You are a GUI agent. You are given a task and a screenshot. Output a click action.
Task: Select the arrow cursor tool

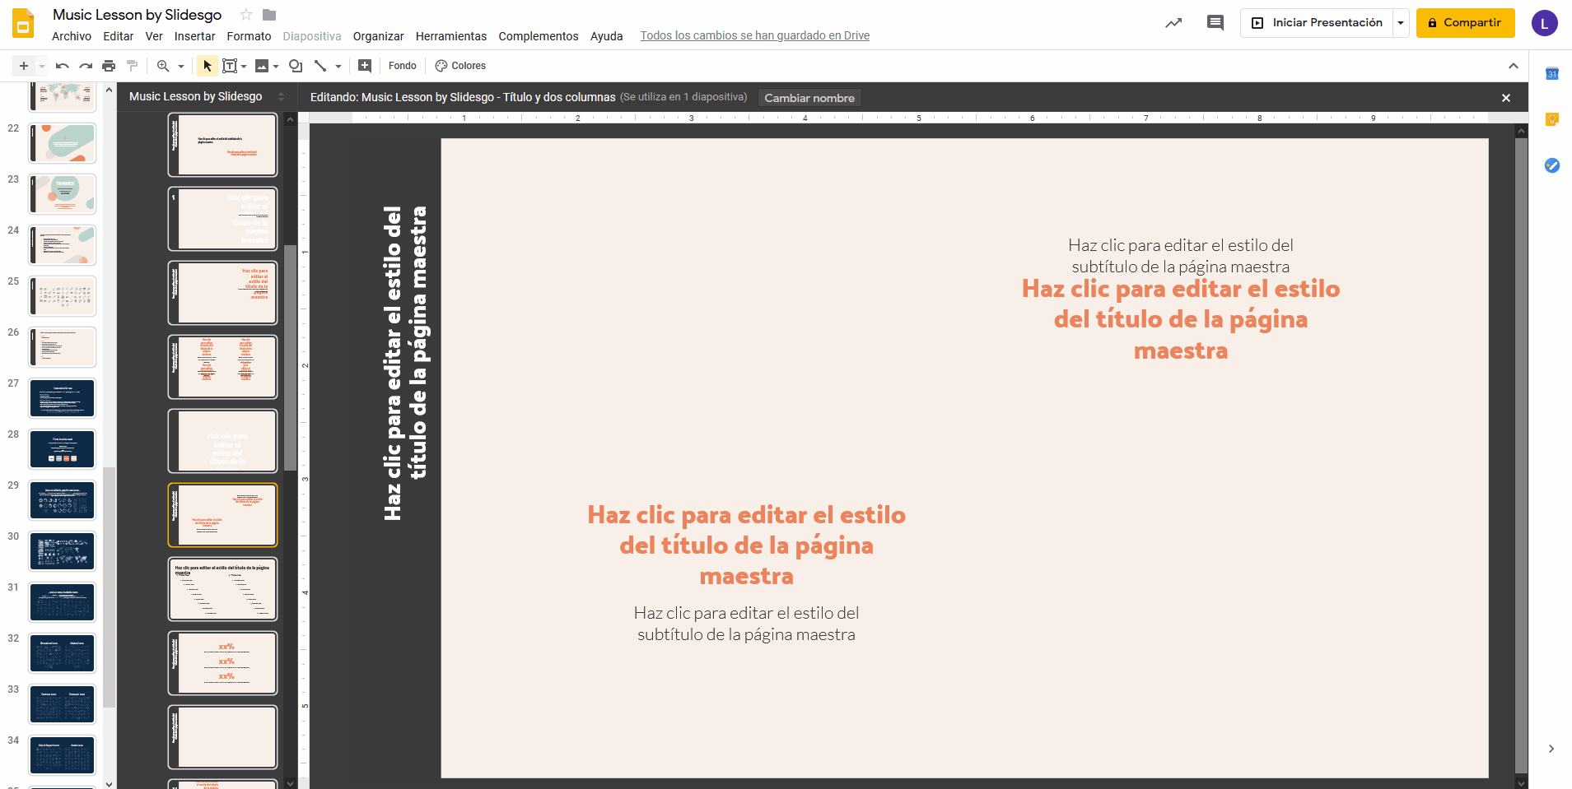pos(207,66)
